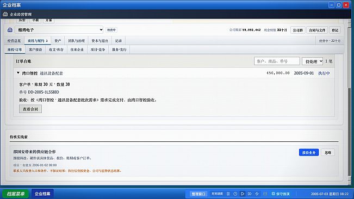Image resolution: width=354 pixels, height=199 pixels.
Task: Switch to the 往来企业 sub-tab
Action: click(x=77, y=49)
